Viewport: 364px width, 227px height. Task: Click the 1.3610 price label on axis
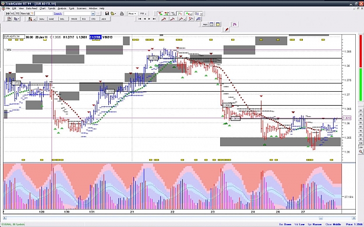pyautogui.click(x=347, y=118)
